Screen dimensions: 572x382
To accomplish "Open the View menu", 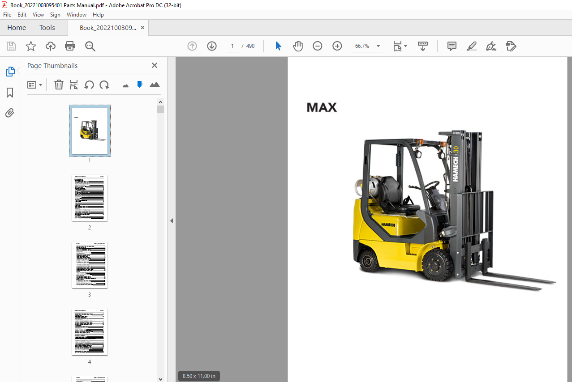I will (38, 15).
